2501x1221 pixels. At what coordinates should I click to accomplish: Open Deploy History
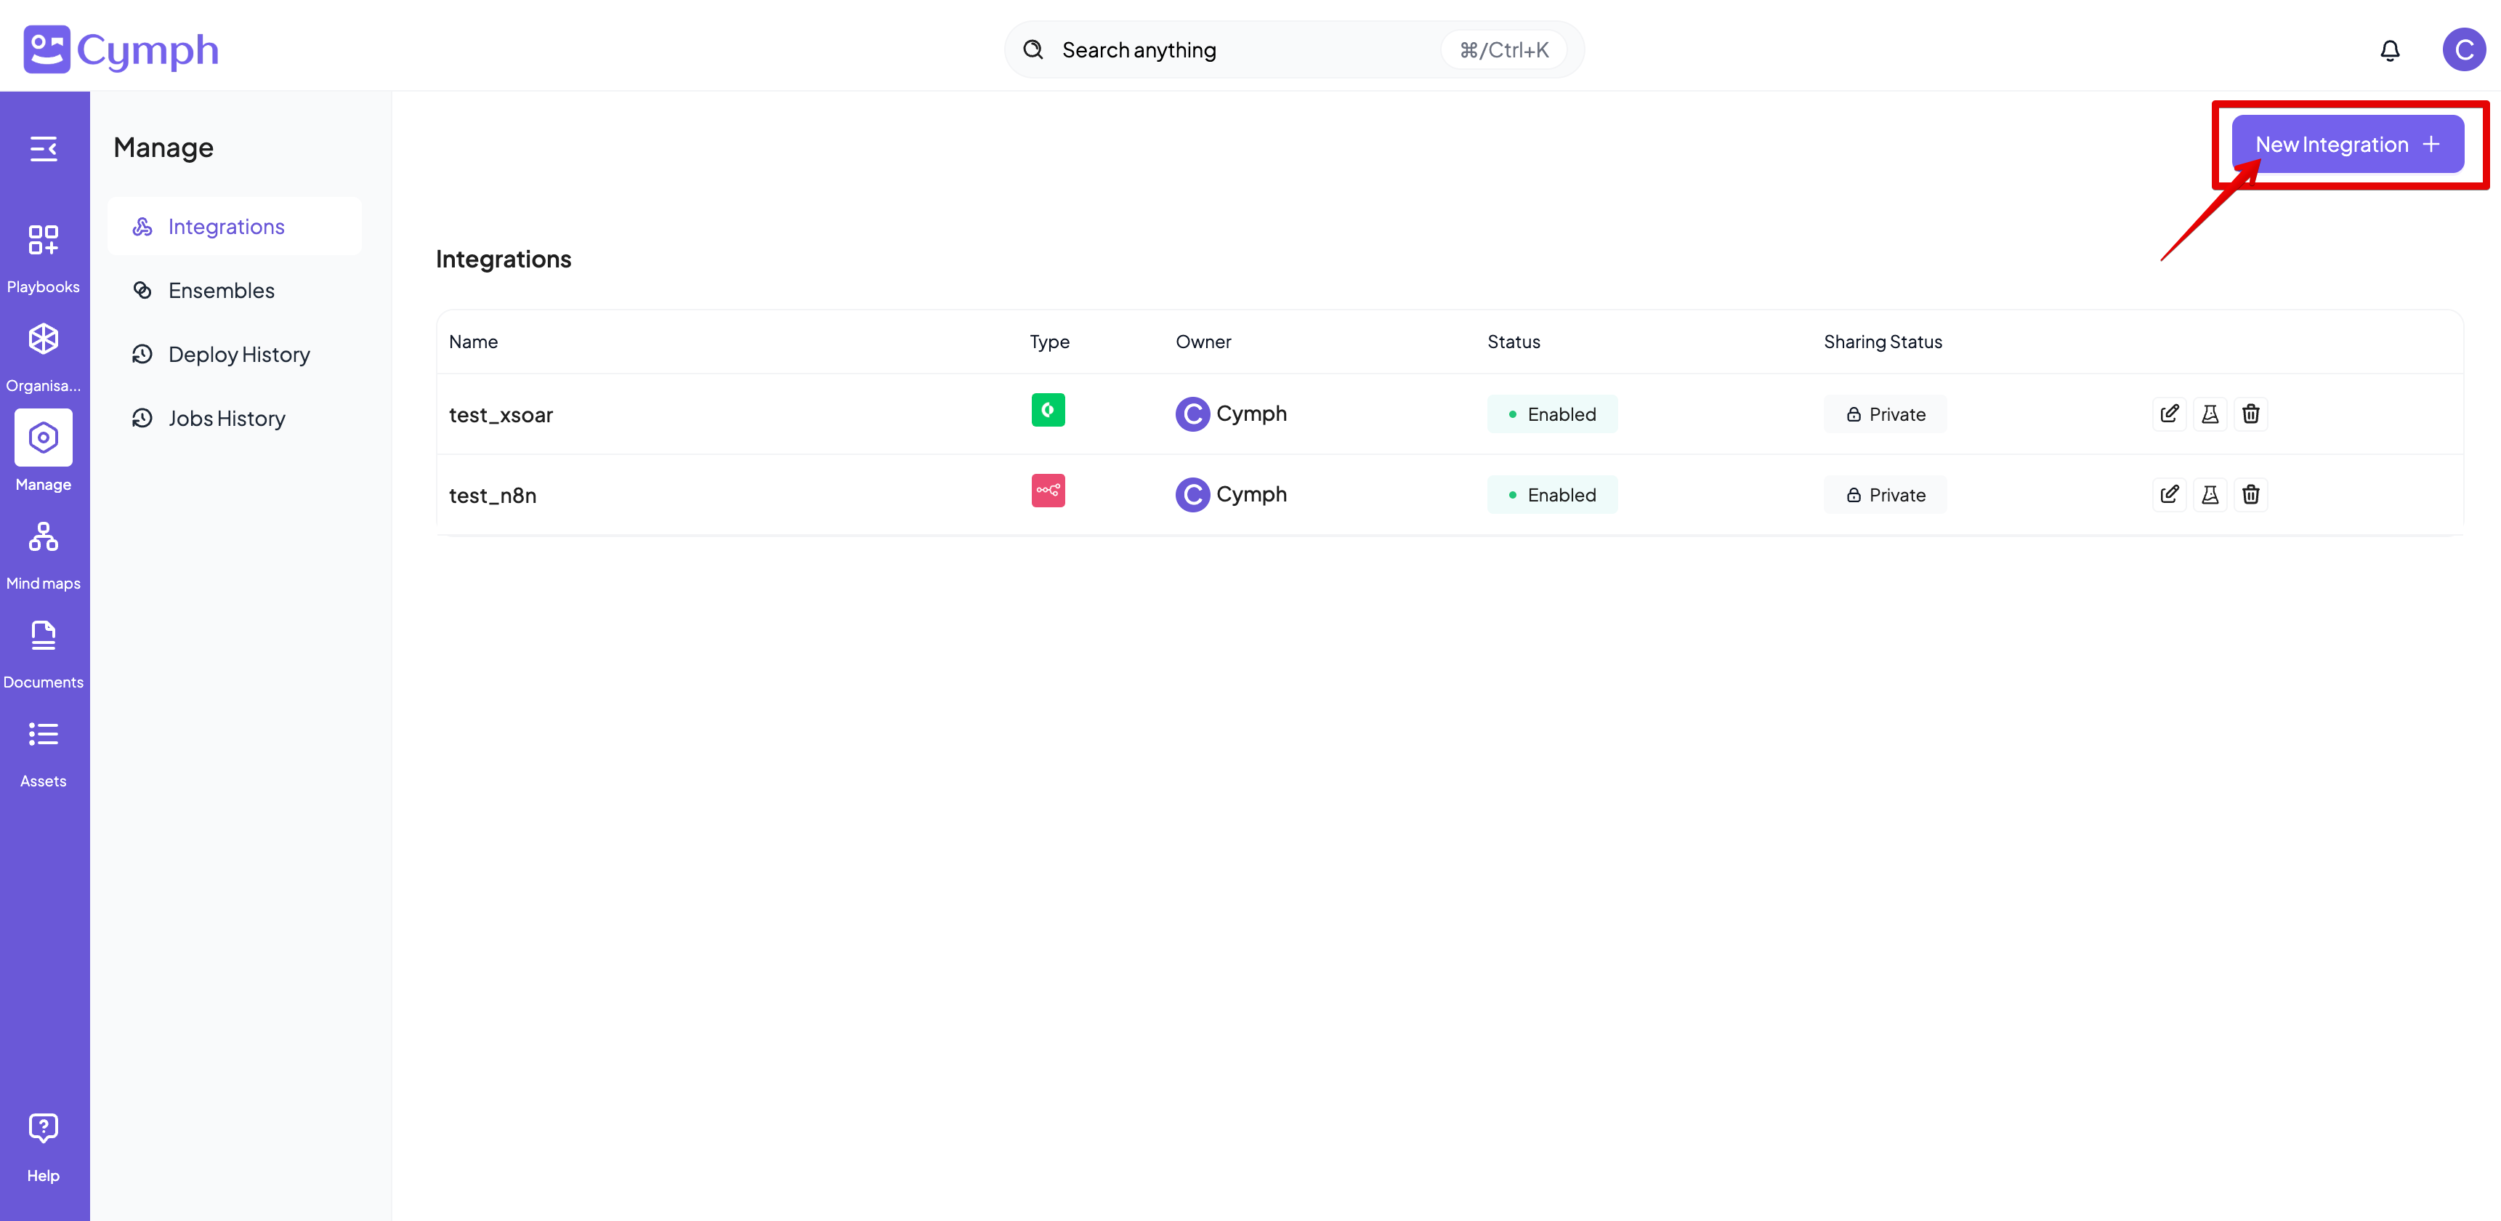(x=239, y=353)
